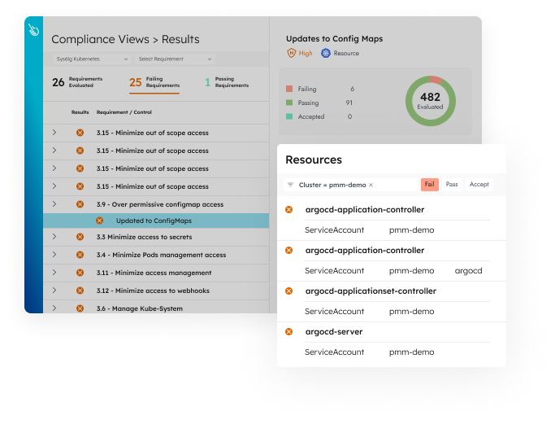Viewport: 555px width, 424px height.
Task: Remove the Cluster = pmm-demo filter
Action: pos(371,185)
